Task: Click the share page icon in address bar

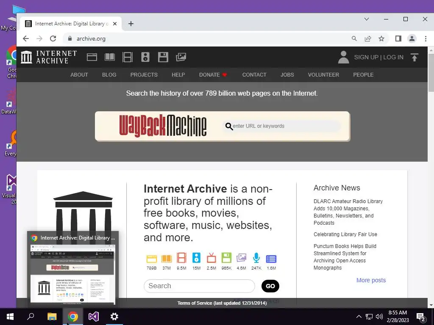Action: pyautogui.click(x=368, y=39)
